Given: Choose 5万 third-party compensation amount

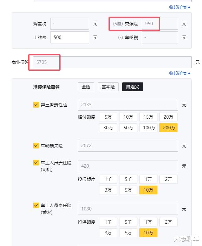Looking at the screenshot, I should pyautogui.click(x=108, y=117).
